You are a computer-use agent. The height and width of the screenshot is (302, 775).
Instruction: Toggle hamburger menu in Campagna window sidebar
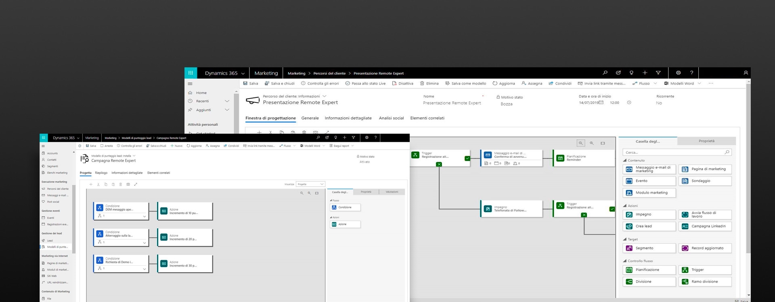43,146
